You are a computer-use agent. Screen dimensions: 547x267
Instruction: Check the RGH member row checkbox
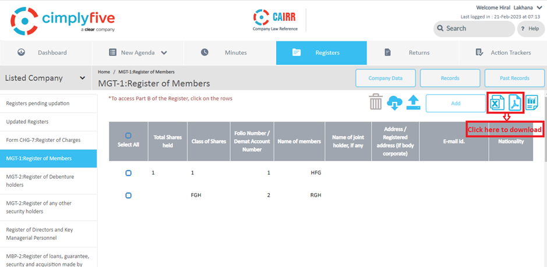tap(128, 195)
